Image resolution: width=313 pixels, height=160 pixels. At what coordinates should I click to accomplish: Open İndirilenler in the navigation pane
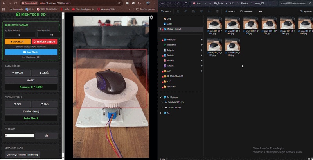[x=171, y=45]
